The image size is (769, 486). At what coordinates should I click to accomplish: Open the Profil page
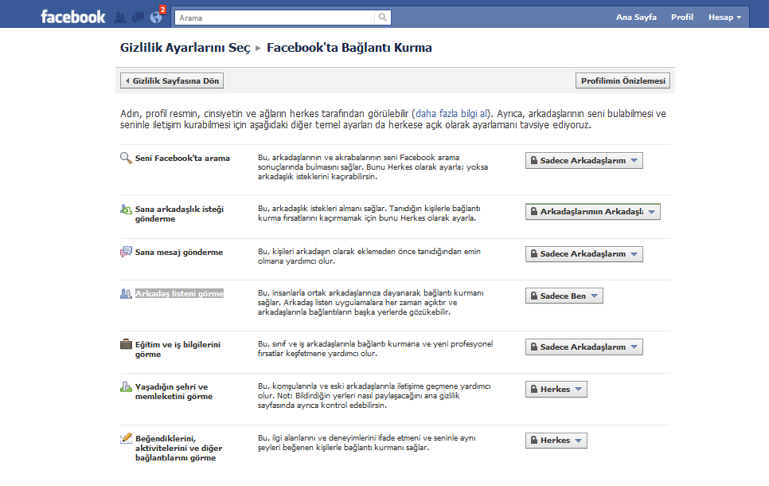(x=682, y=18)
